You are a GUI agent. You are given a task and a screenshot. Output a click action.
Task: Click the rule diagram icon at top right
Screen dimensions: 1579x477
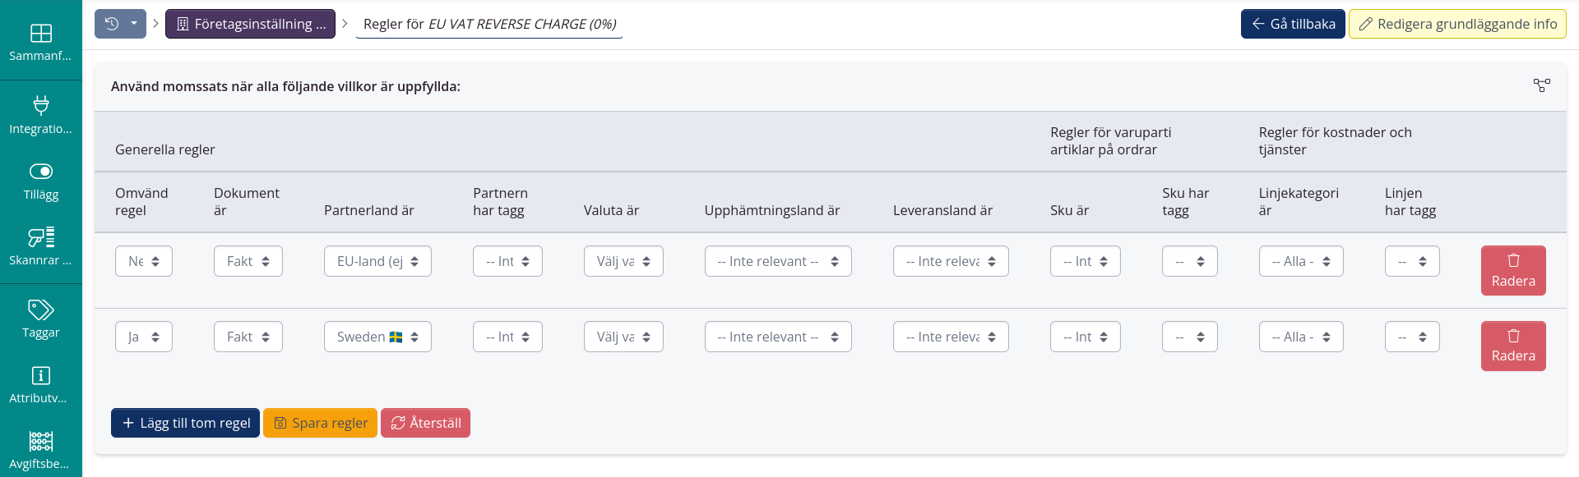(1541, 85)
